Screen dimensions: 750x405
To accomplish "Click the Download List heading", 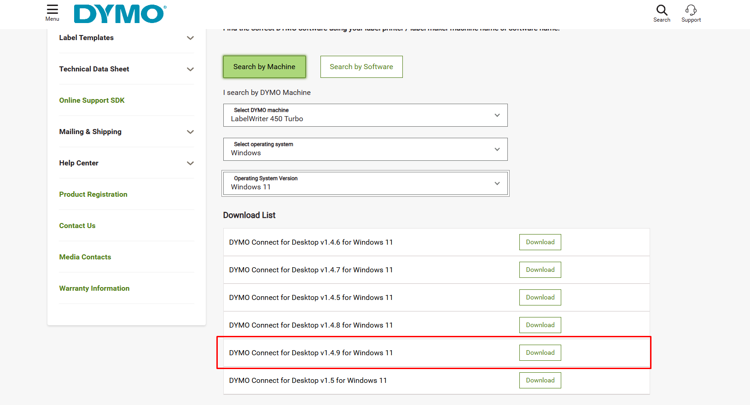I will (249, 215).
